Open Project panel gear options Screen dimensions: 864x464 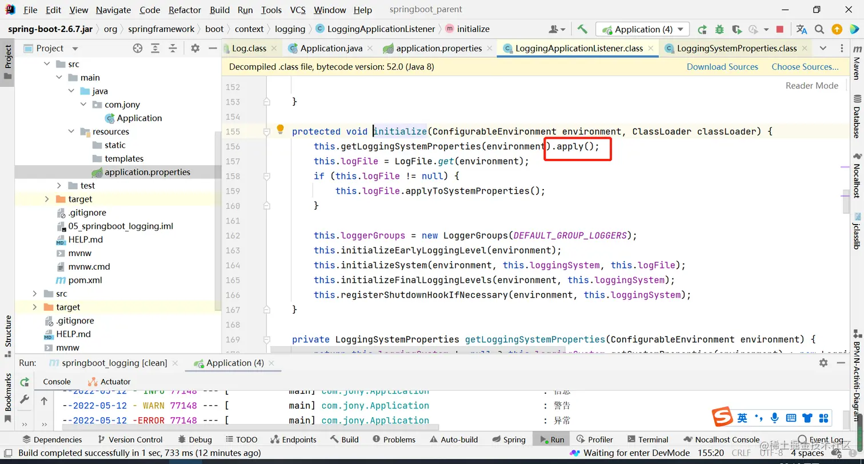tap(195, 49)
